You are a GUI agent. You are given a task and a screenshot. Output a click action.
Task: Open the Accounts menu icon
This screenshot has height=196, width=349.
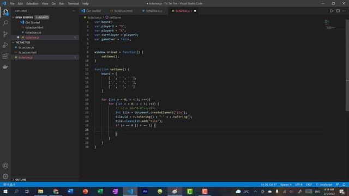5,166
